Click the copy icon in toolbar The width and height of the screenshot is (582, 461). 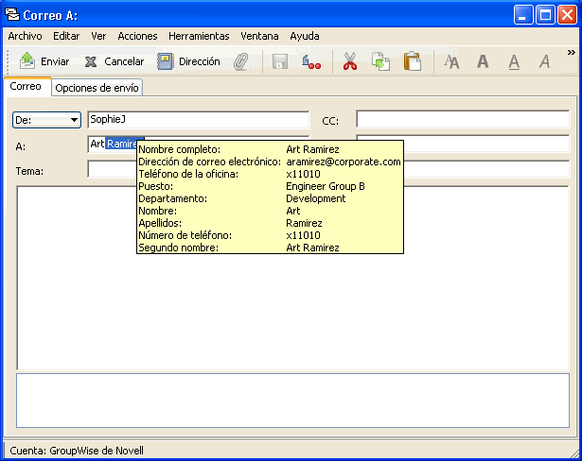(380, 61)
